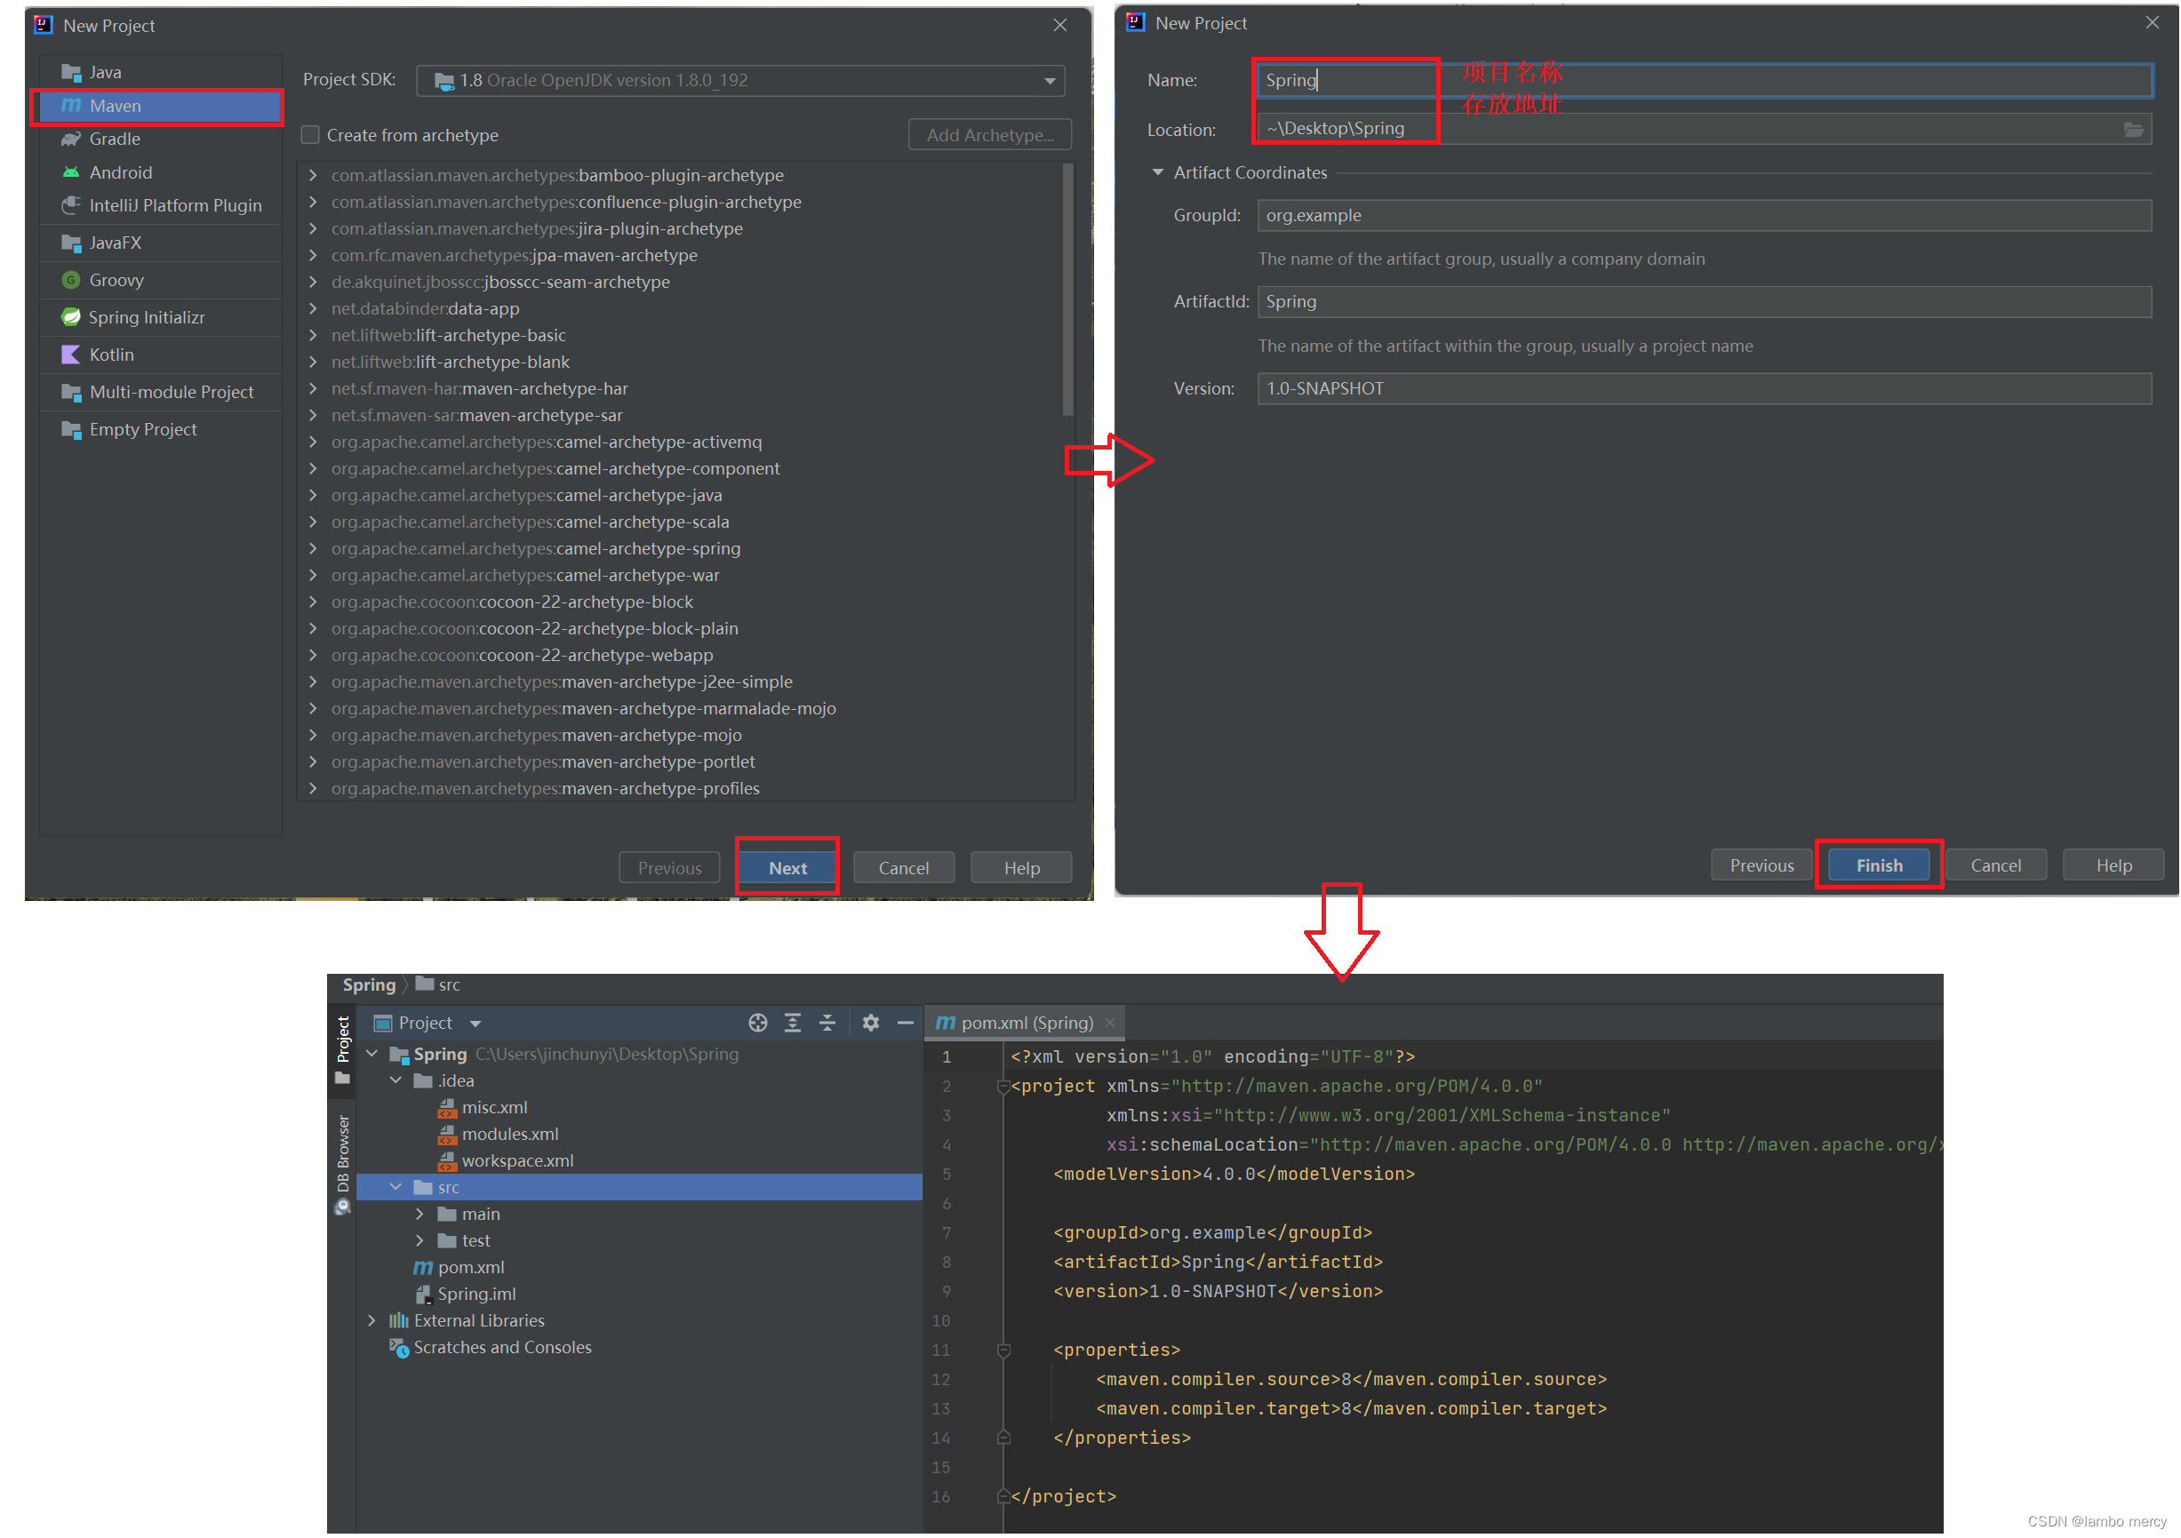Expand maven-archetype-portlet archetype entry
The image size is (2181, 1538).
(x=313, y=761)
